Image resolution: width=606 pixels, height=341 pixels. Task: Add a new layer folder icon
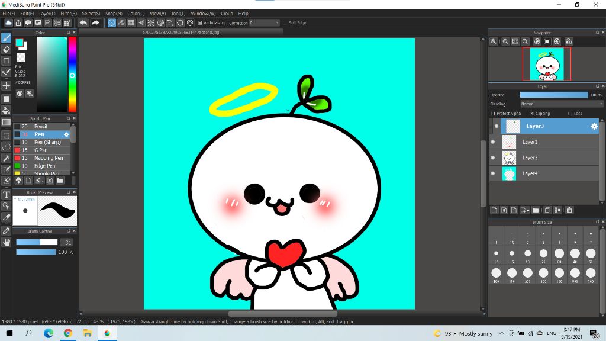point(535,210)
